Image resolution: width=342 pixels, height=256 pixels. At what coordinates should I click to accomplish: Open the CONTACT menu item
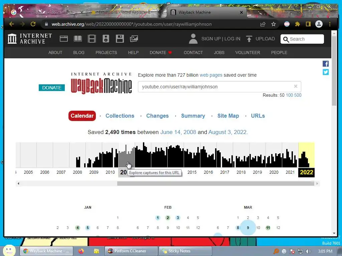(x=193, y=52)
